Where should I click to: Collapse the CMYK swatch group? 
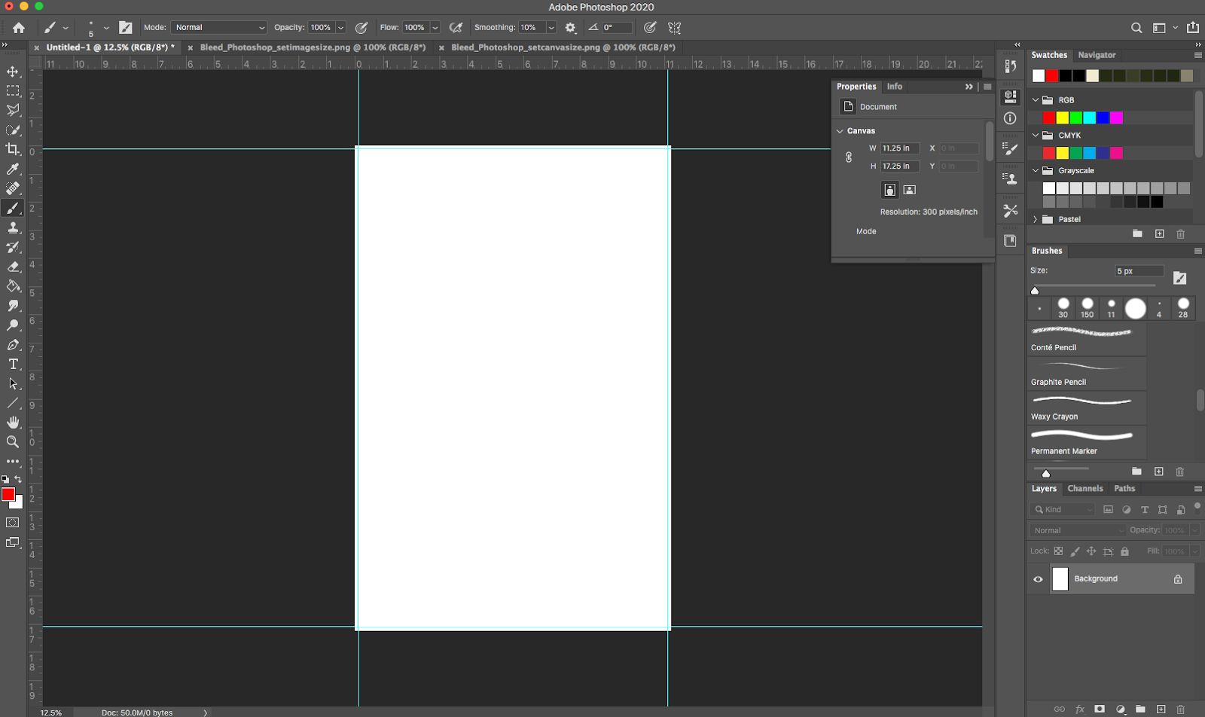(x=1037, y=135)
